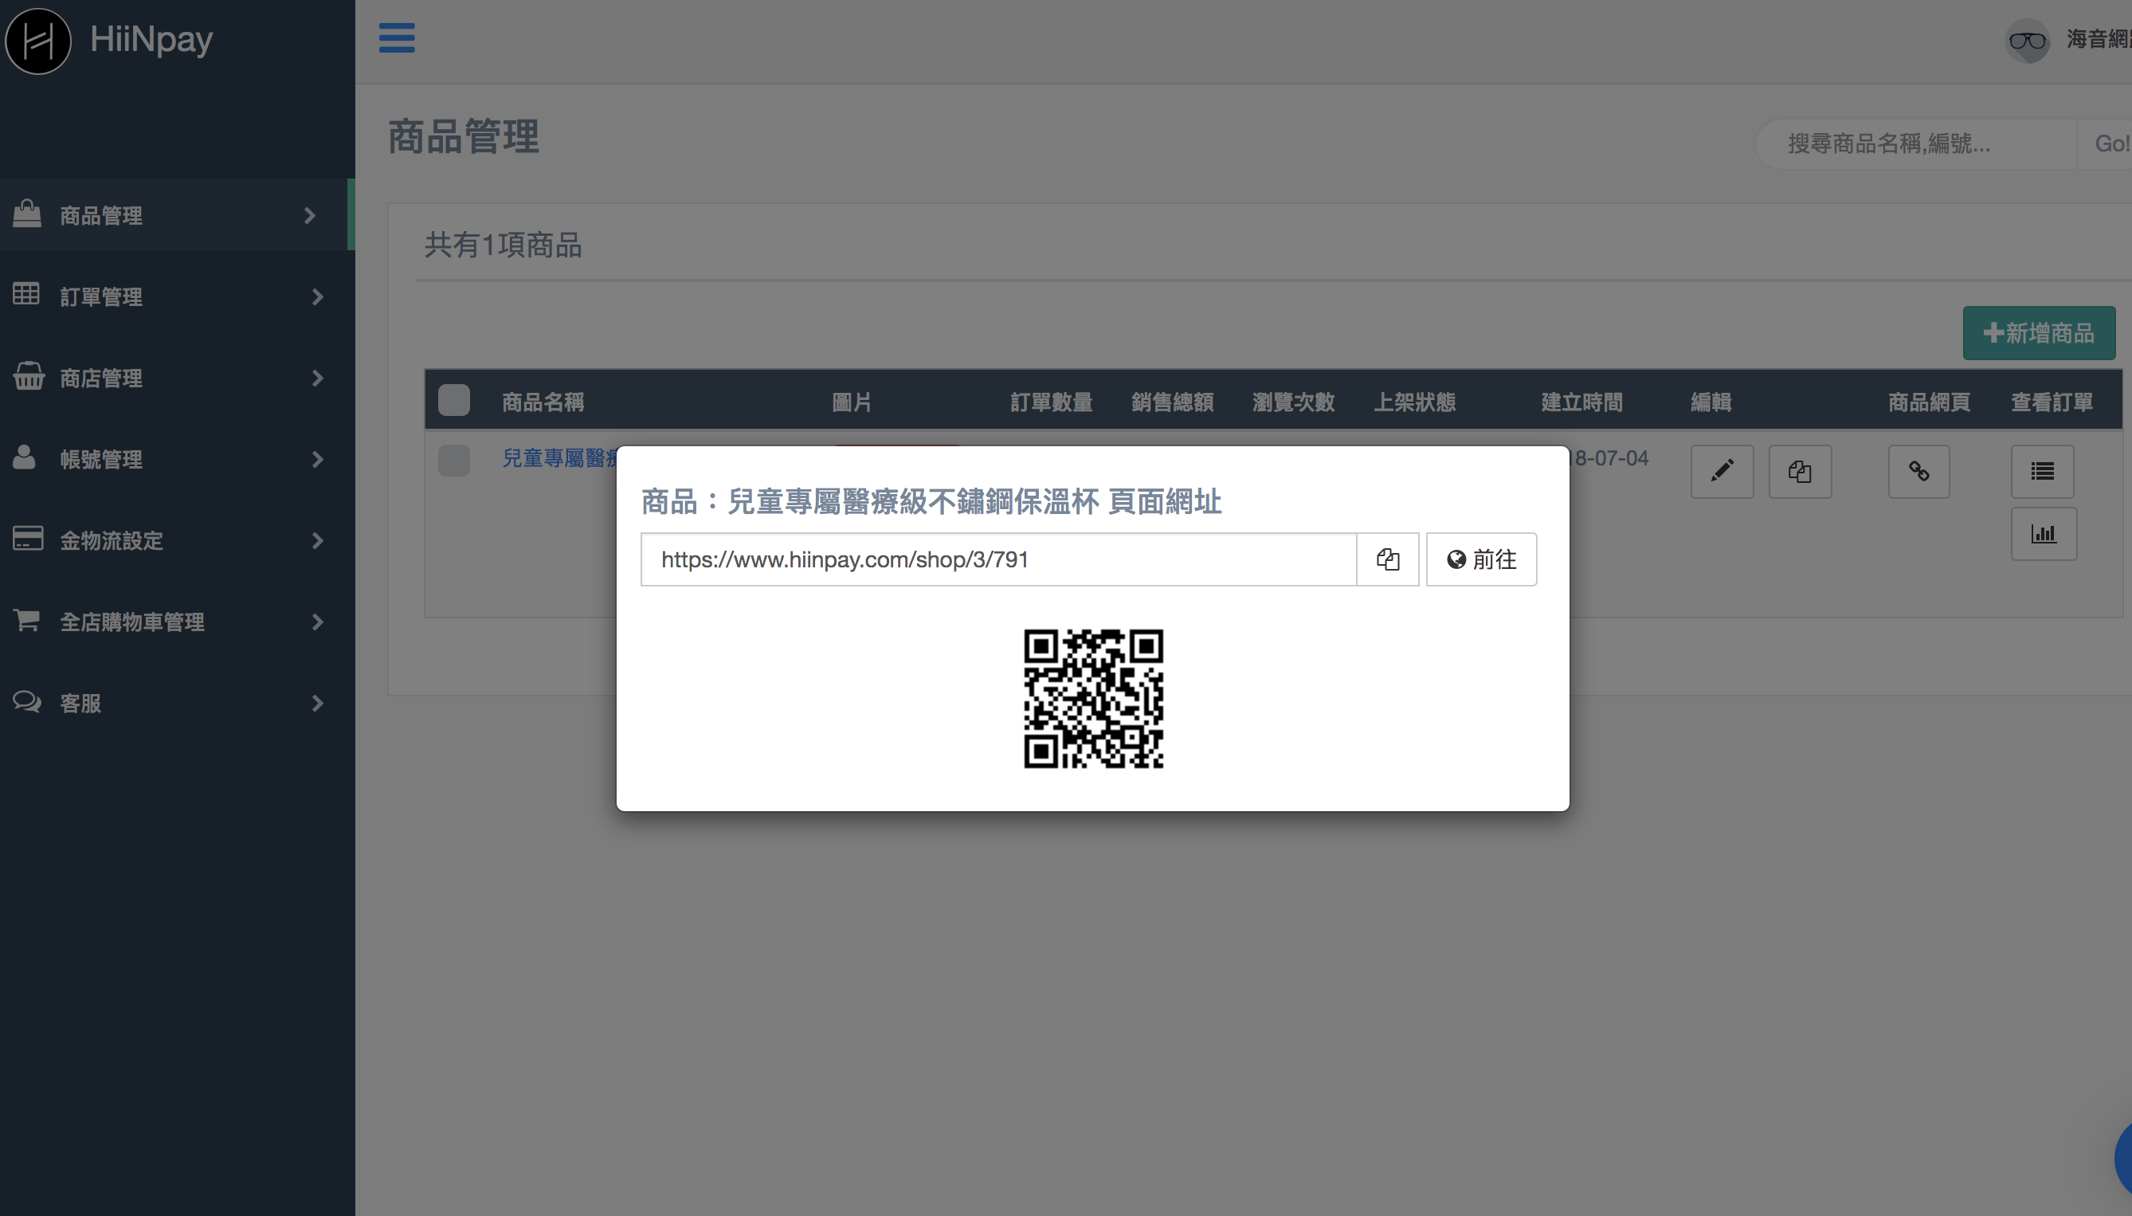Click the 共有1項商品 heading text
Screen dimensions: 2132x1216
point(503,245)
